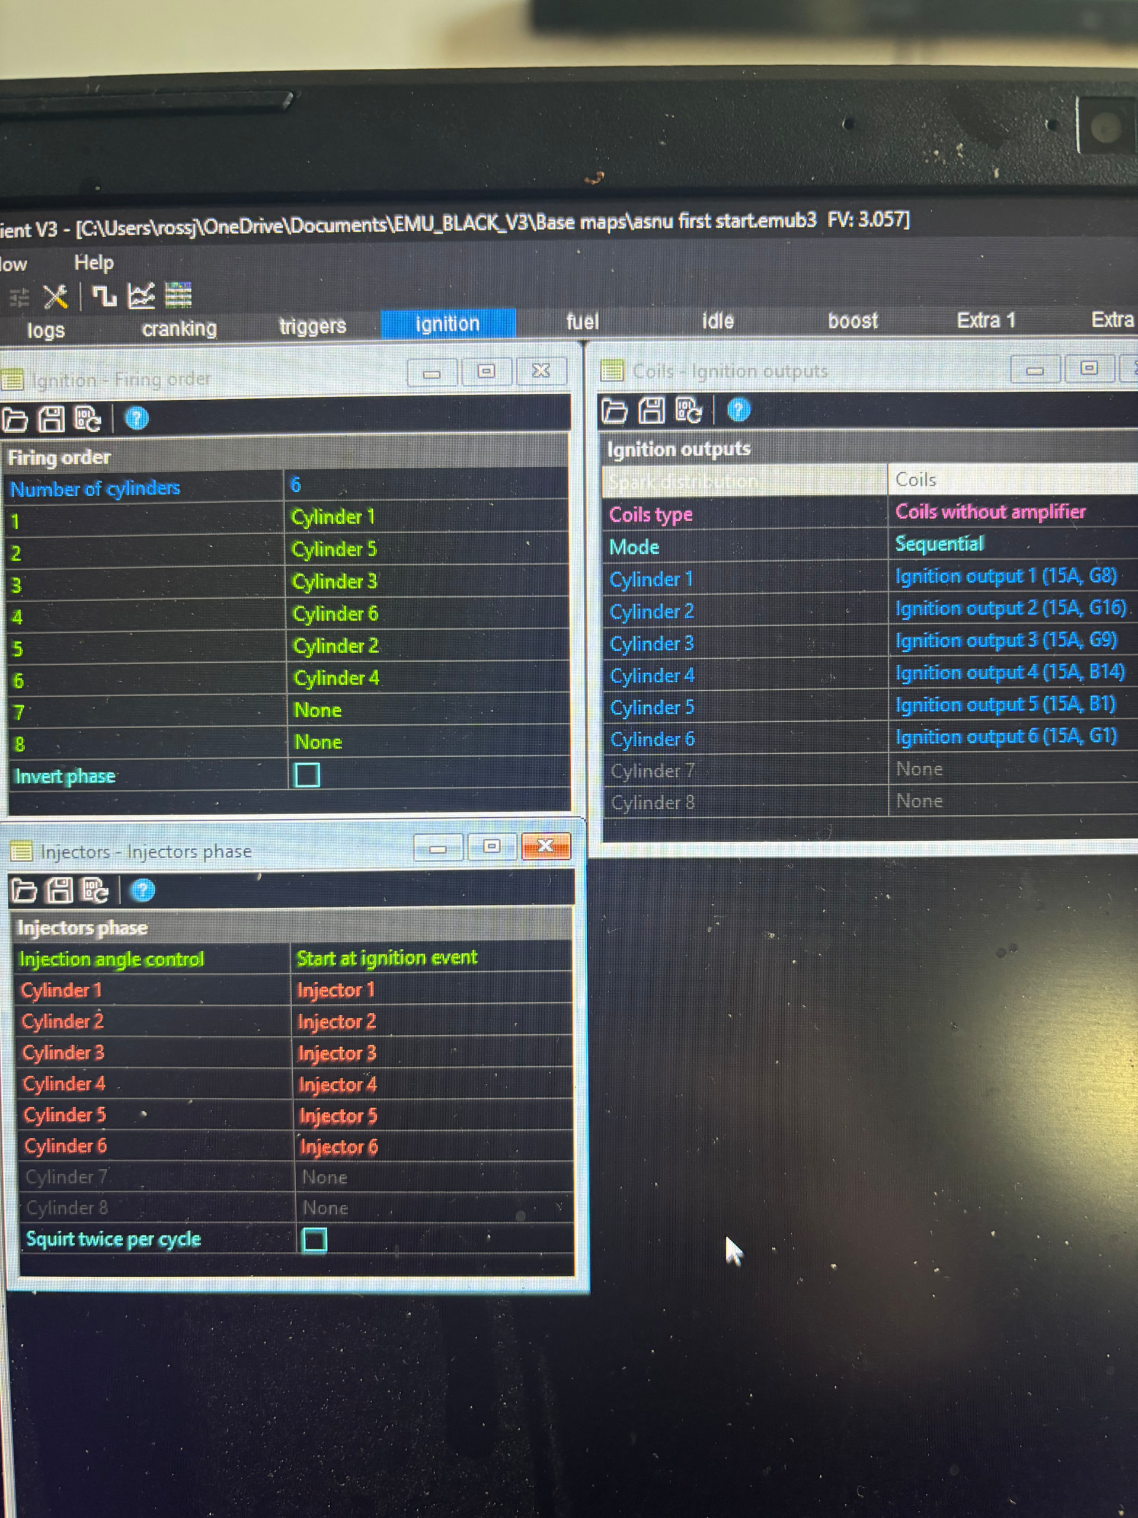
Task: Click the table grid toolbar icon
Action: pyautogui.click(x=178, y=295)
